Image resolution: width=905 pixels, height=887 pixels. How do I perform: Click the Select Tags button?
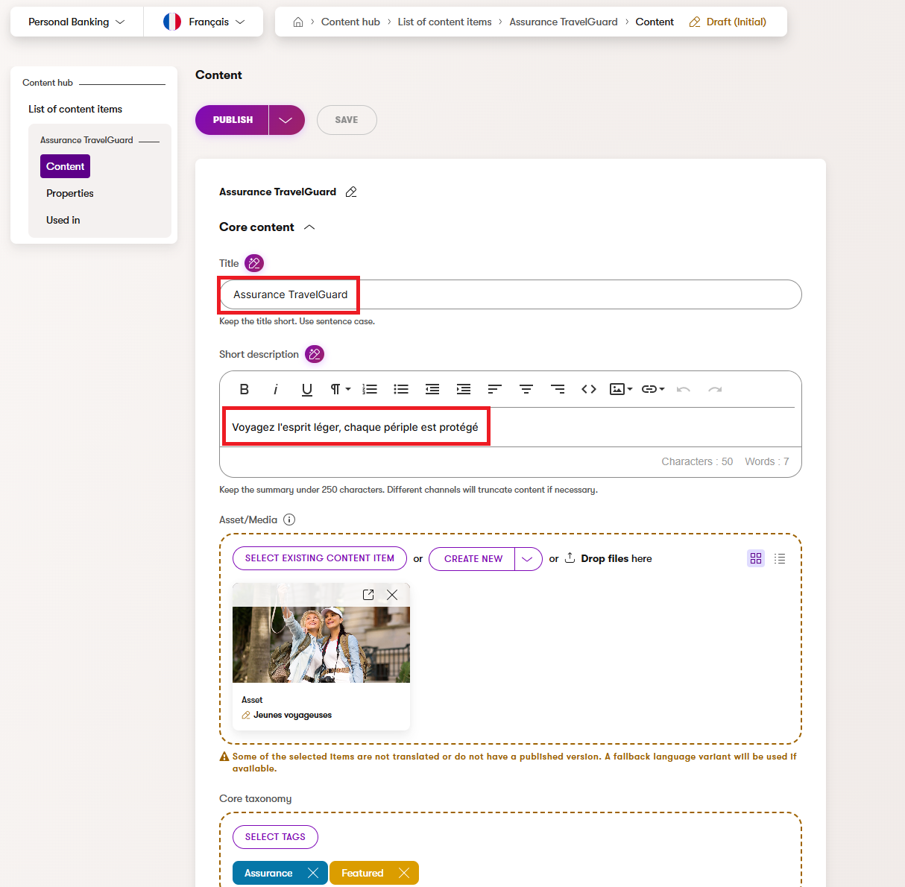(275, 837)
